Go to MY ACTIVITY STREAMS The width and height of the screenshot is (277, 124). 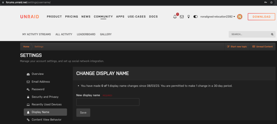pyautogui.click(x=37, y=34)
